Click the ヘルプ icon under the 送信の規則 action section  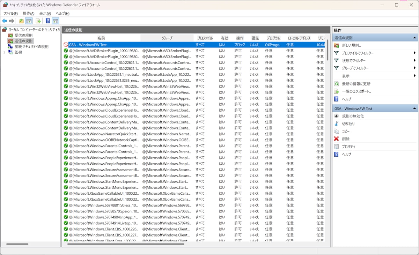tap(336, 99)
